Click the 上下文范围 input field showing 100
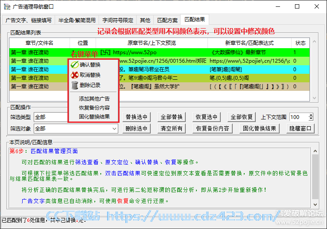327x229 pixels. 299,117
